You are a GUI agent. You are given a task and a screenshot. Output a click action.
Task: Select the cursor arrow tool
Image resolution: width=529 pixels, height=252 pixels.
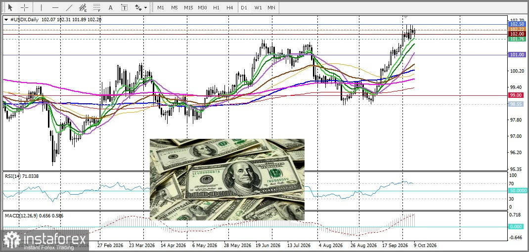click(x=10, y=7)
